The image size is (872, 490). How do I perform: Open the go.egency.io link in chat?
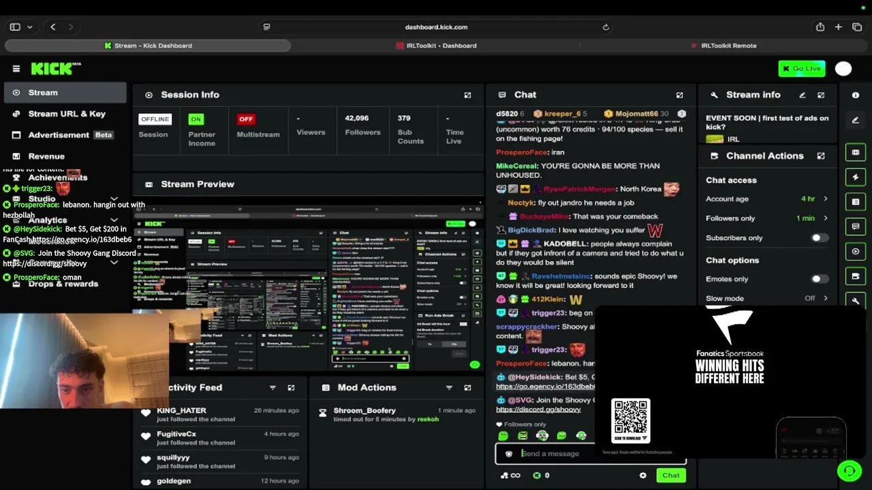pos(545,387)
